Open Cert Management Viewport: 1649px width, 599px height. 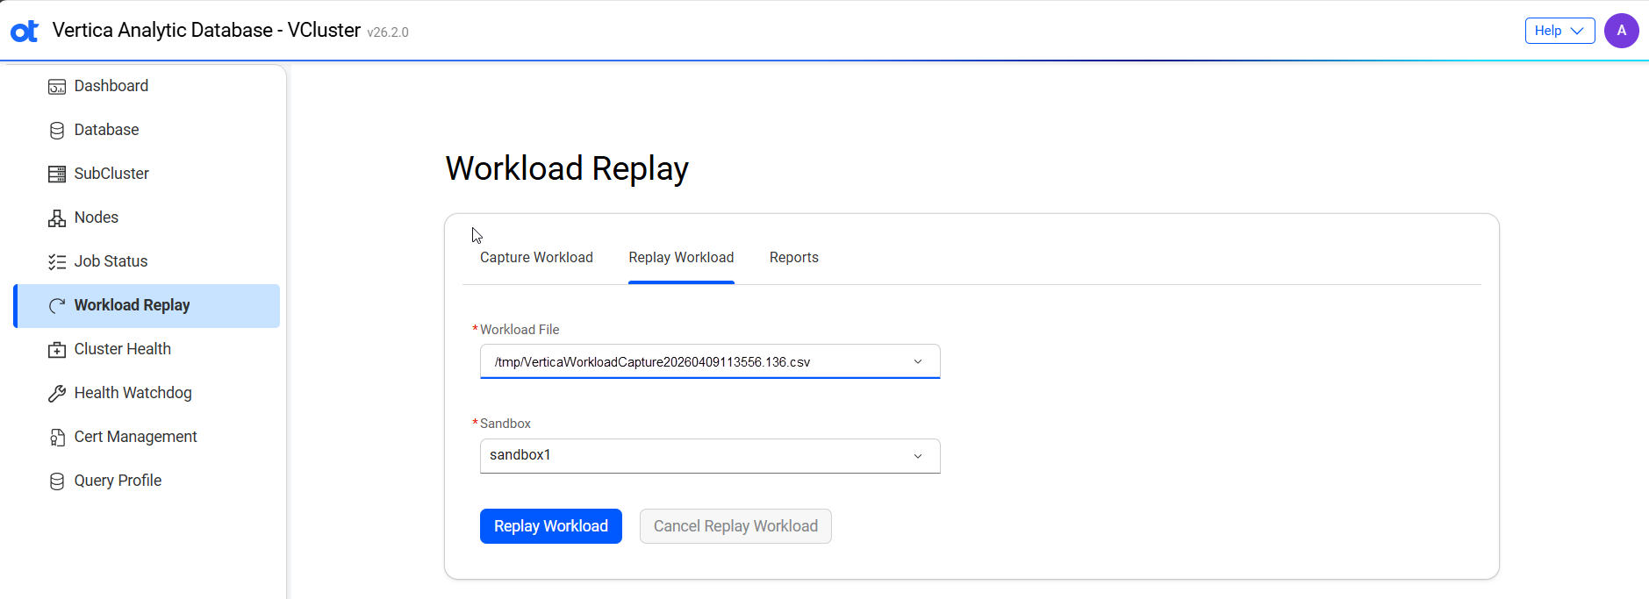[147, 437]
